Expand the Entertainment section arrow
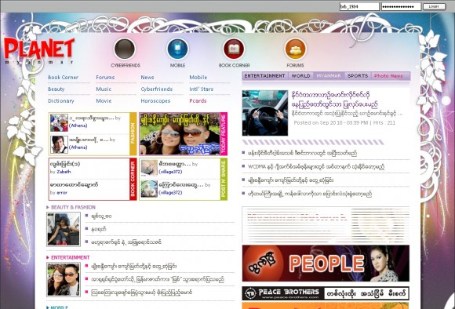The height and width of the screenshot is (309, 455). click(48, 257)
